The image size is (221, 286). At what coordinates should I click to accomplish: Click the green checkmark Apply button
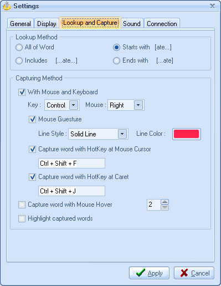[x=149, y=273]
